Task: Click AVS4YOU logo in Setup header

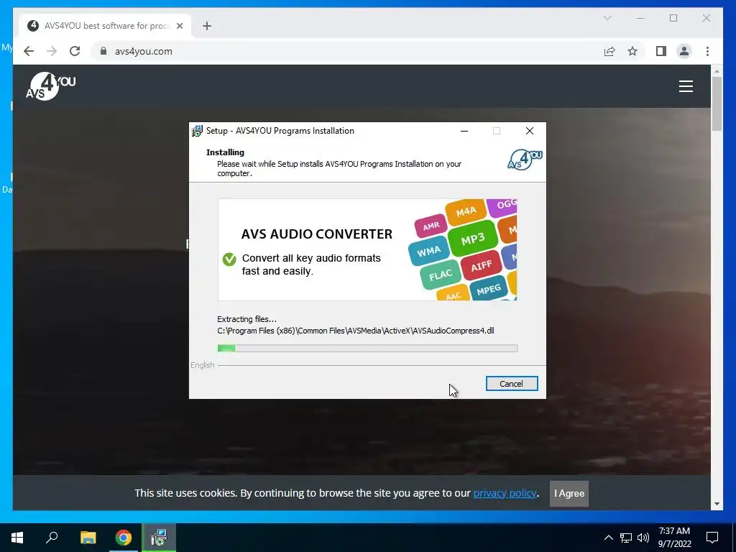Action: click(525, 160)
